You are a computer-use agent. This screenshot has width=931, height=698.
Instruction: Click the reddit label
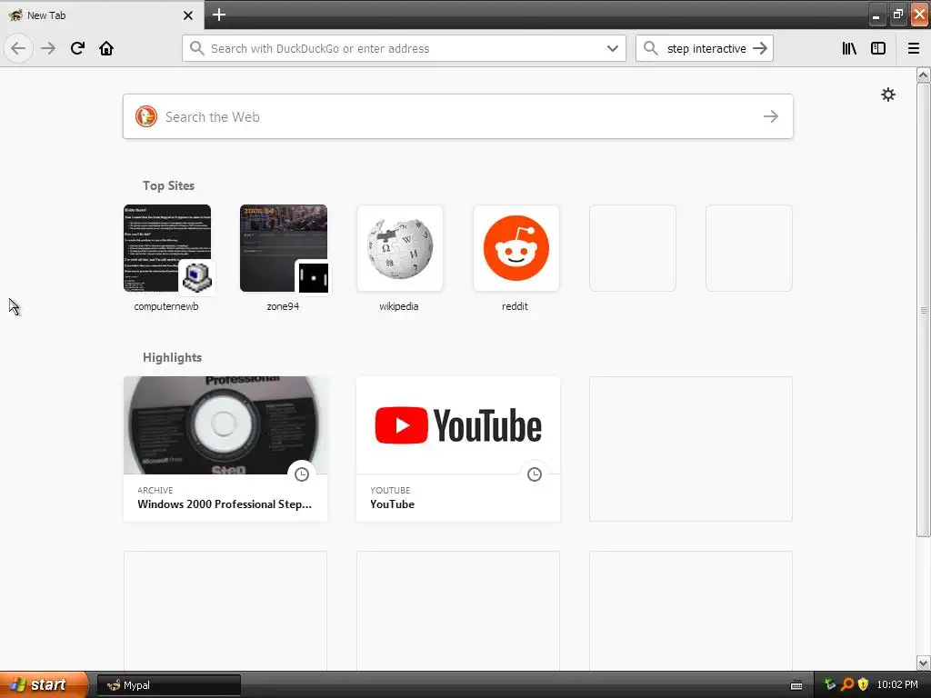(x=515, y=306)
